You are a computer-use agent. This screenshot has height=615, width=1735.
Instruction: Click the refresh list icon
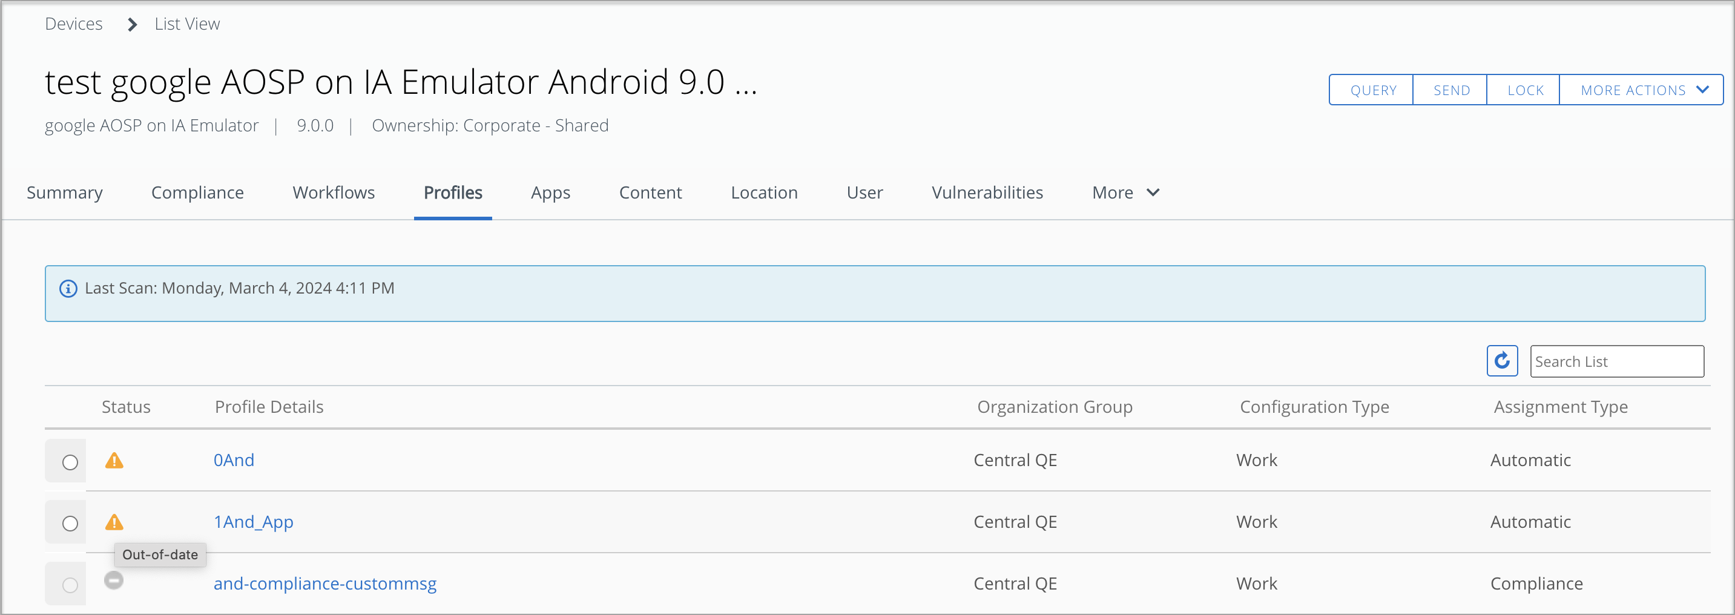[x=1502, y=361]
